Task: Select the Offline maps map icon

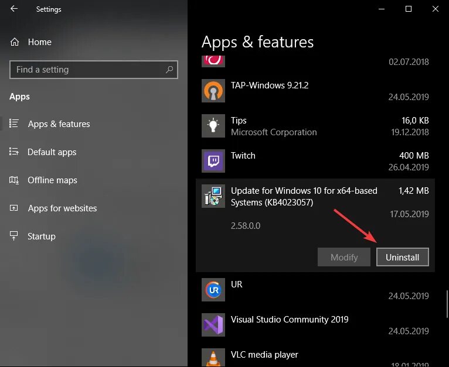Action: [x=13, y=180]
